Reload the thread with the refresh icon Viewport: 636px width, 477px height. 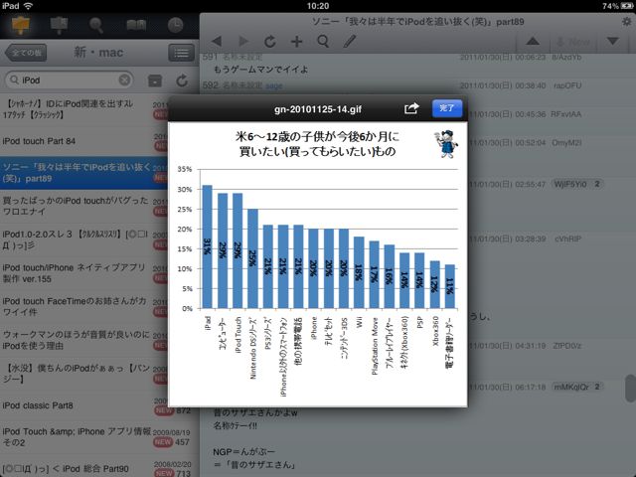pos(269,42)
